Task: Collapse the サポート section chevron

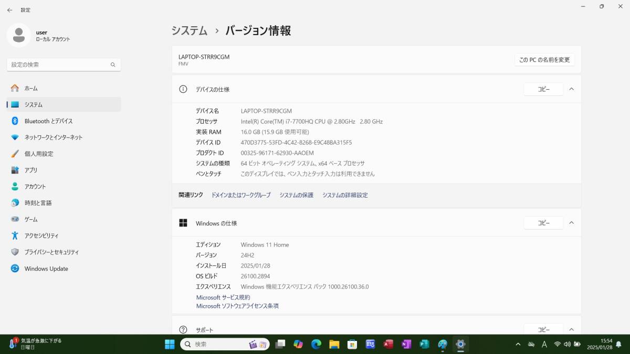Action: click(572, 329)
